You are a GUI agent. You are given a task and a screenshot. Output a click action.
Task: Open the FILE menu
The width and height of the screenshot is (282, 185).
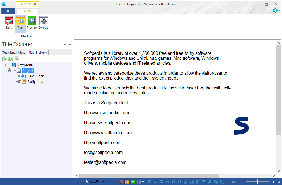(8, 11)
